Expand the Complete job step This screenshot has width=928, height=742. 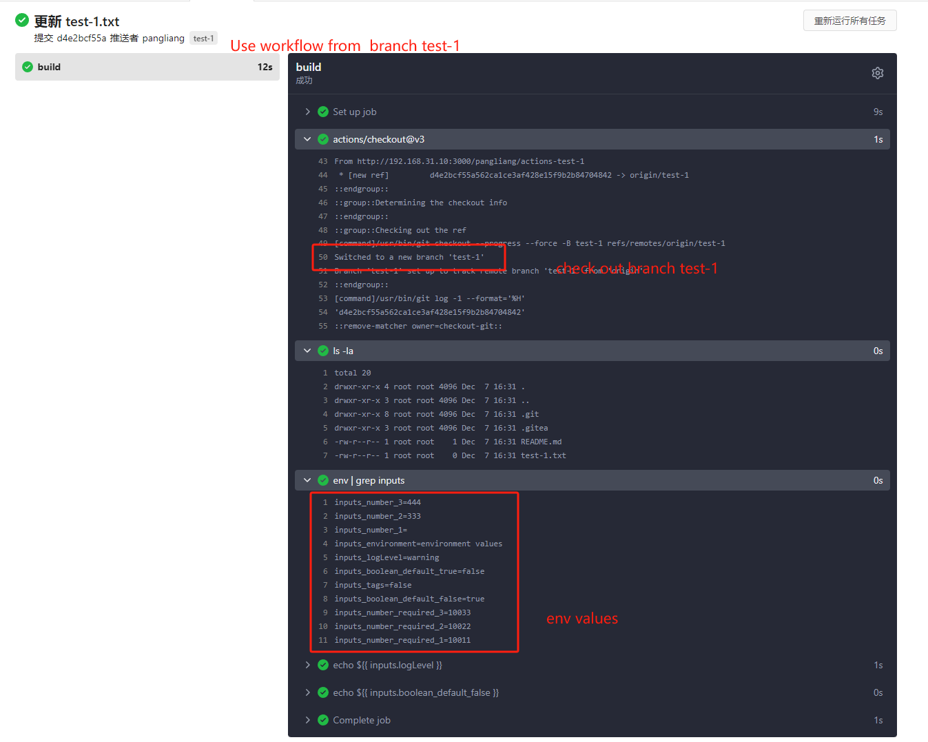coord(307,720)
